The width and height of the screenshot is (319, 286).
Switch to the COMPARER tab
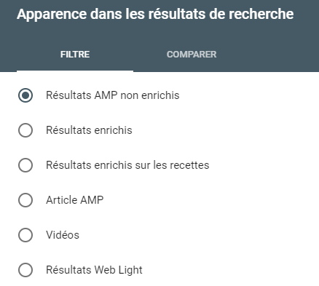pos(192,55)
